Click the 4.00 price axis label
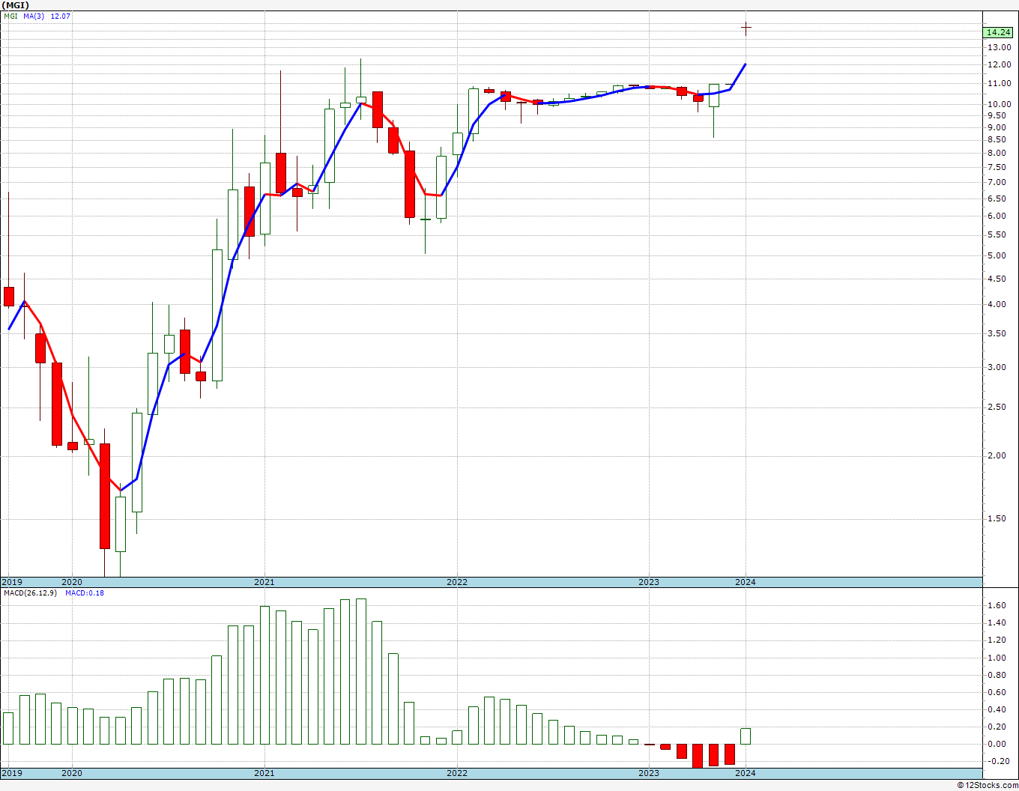The height and width of the screenshot is (791, 1019). coord(997,304)
